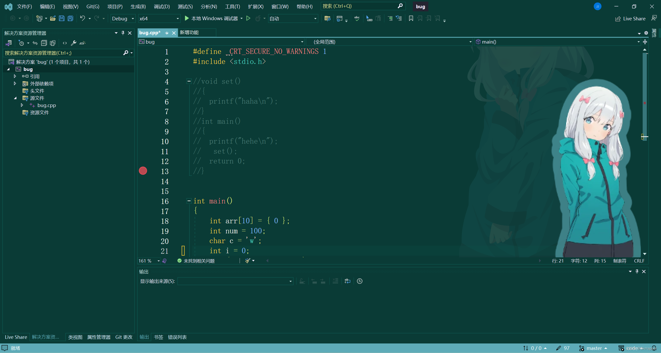Switch to the 错误列表 tab
Image resolution: width=661 pixels, height=353 pixels.
pyautogui.click(x=177, y=337)
